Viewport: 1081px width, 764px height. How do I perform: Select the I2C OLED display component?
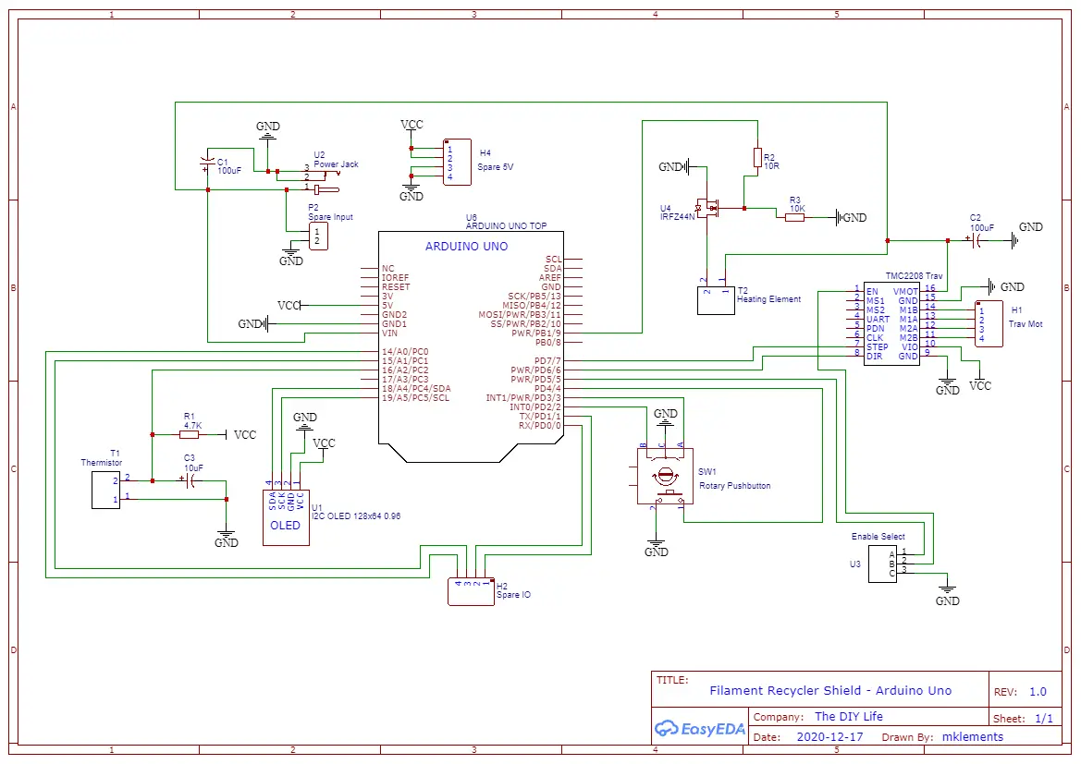286,517
